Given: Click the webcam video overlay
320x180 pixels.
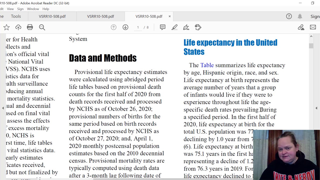Looking at the screenshot, I should pos(286,155).
